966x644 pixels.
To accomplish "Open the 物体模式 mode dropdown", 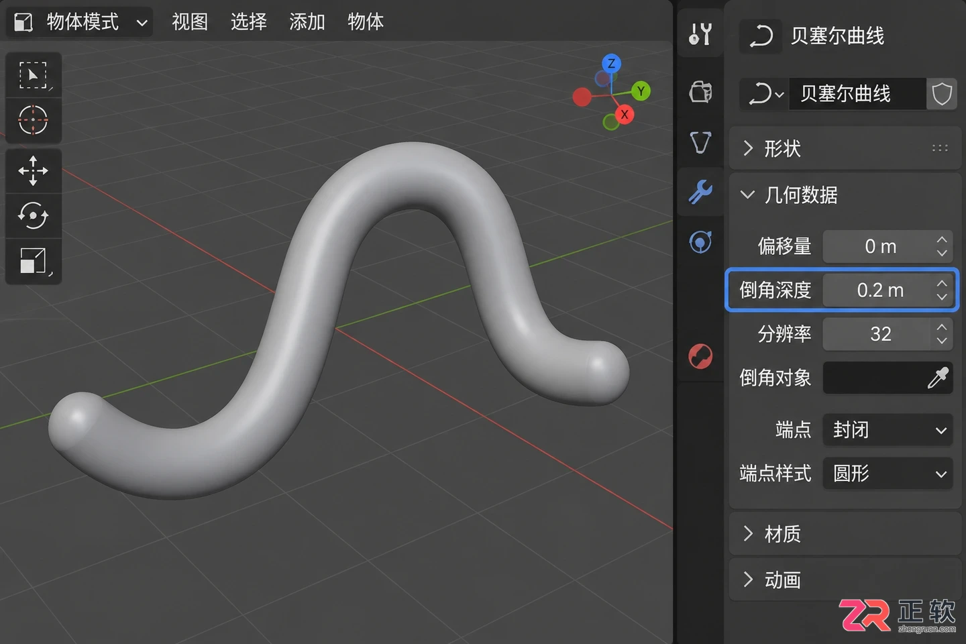I will click(80, 22).
